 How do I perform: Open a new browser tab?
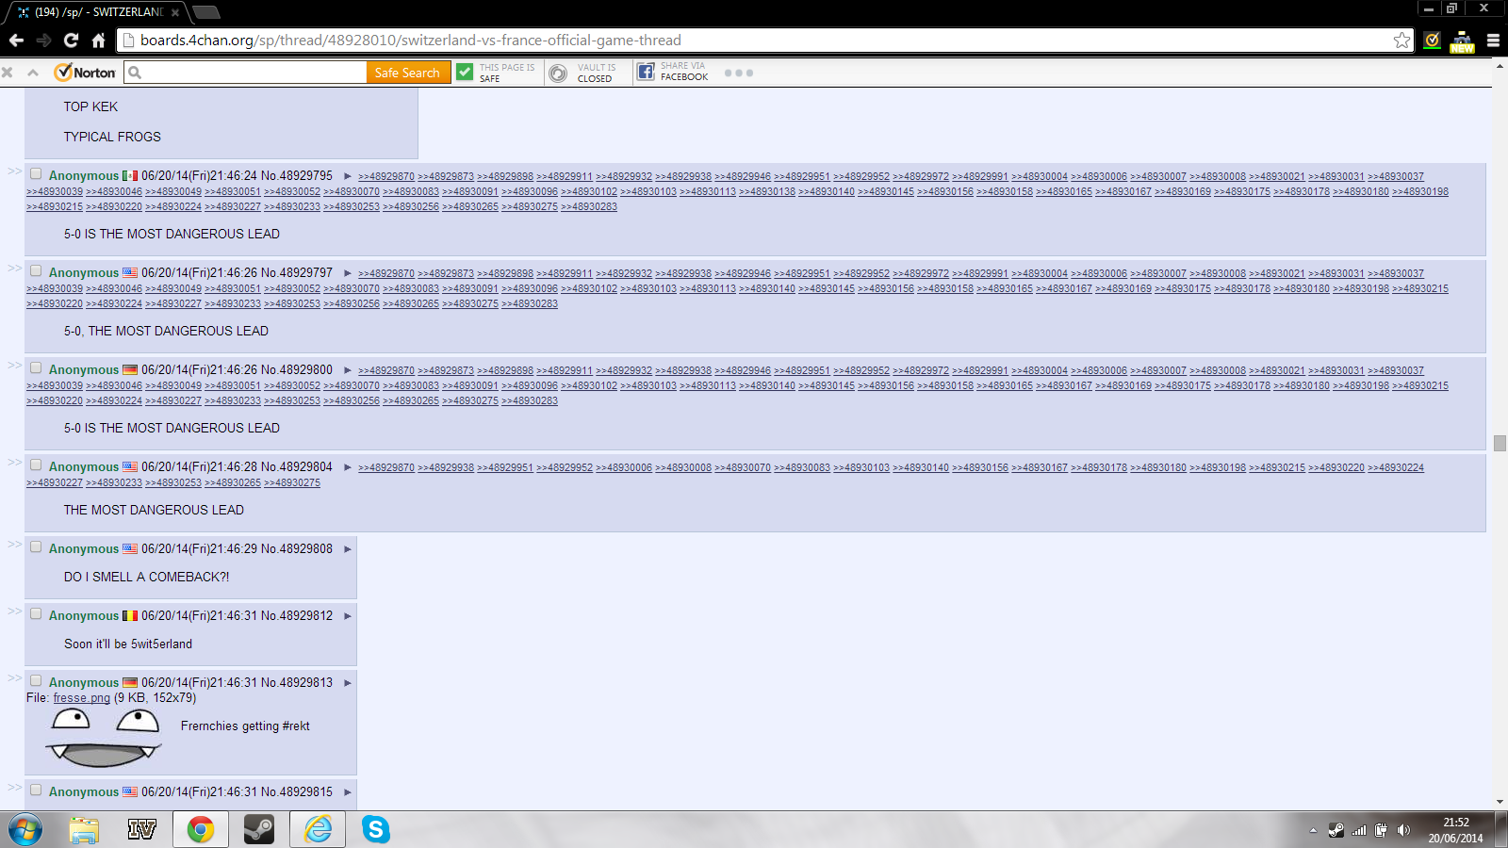[x=205, y=12]
